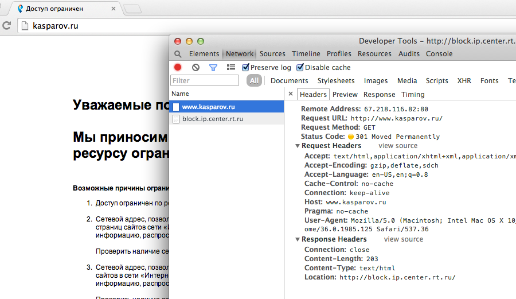The height and width of the screenshot is (299, 516).
Task: Collapse the Request Headers section
Action: pyautogui.click(x=298, y=146)
